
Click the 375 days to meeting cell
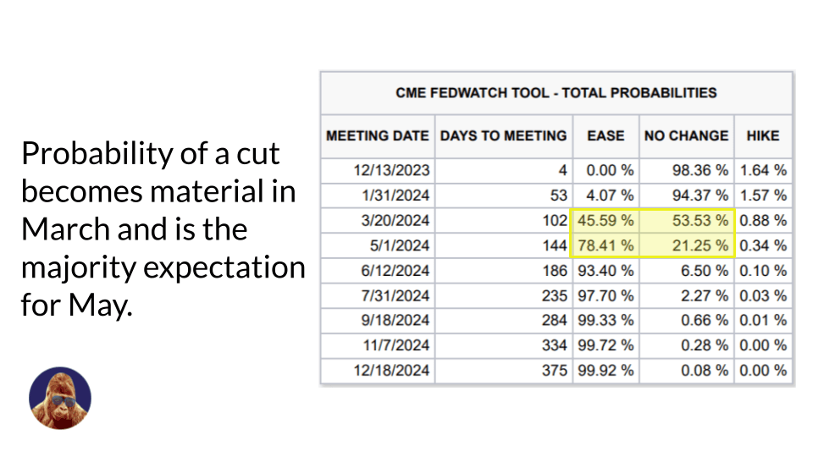(x=551, y=371)
